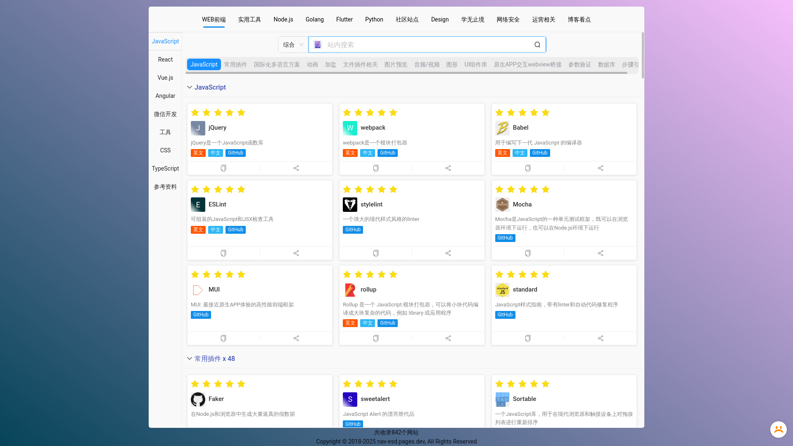
Task: Share icon on standard card
Action: click(x=601, y=338)
